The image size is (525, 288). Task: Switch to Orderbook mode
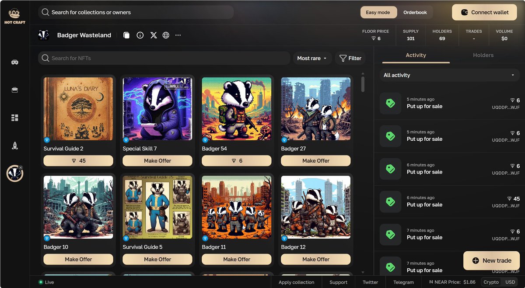(415, 12)
